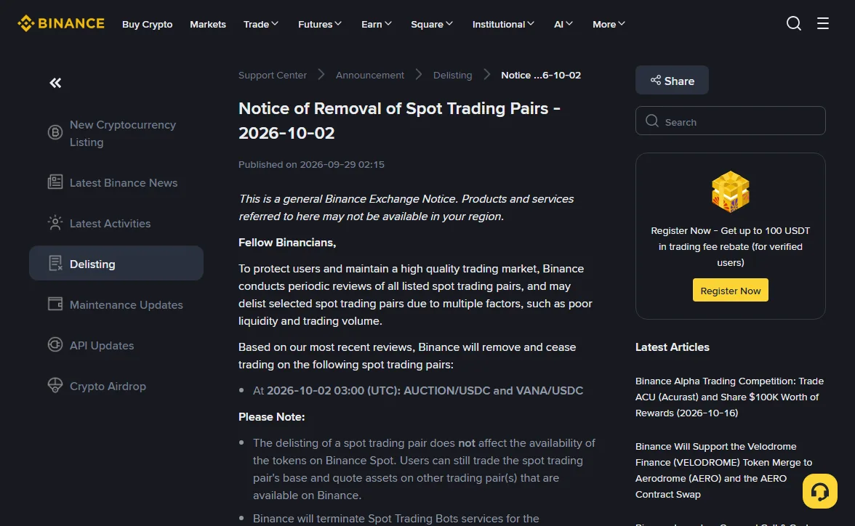Click 'Published on 2026-09-29 02:15' text

point(311,165)
